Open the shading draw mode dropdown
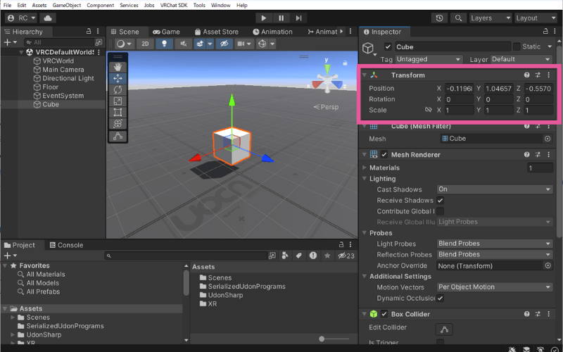This screenshot has width=563, height=352. point(125,44)
